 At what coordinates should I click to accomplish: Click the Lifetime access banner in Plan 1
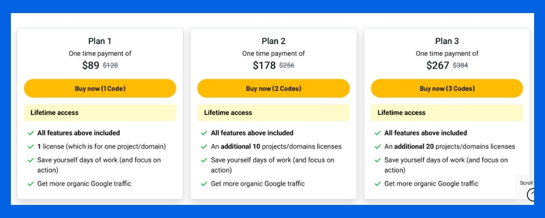pos(100,113)
